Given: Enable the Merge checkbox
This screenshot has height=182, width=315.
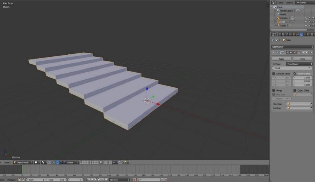Looking at the screenshot, I should click(x=273, y=90).
